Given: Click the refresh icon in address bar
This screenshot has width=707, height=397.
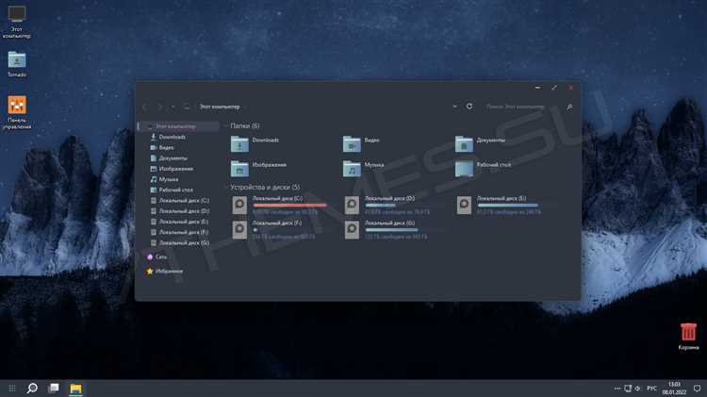Looking at the screenshot, I should pos(469,106).
